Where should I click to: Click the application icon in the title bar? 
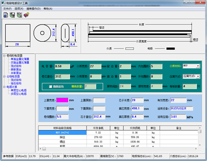(4, 3)
